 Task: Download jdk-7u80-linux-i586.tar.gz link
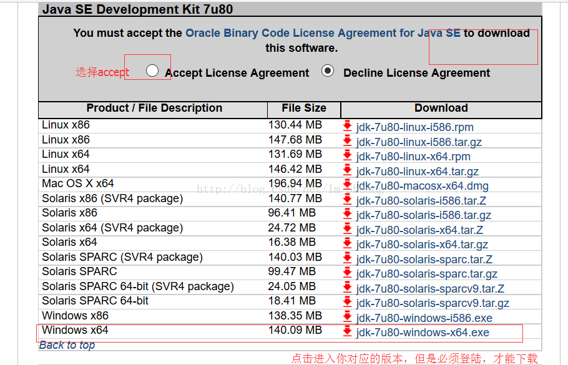[x=419, y=142]
